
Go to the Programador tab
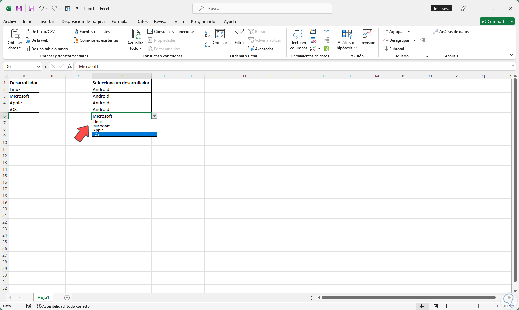(x=204, y=22)
